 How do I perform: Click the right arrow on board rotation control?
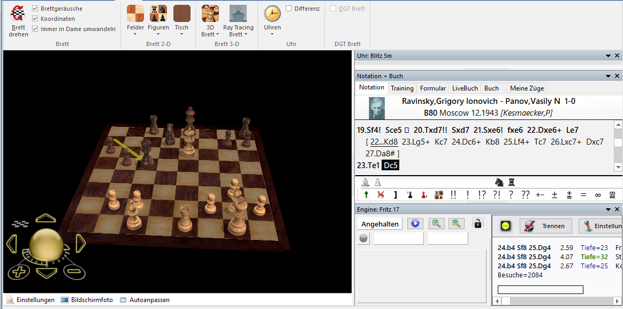tap(80, 244)
